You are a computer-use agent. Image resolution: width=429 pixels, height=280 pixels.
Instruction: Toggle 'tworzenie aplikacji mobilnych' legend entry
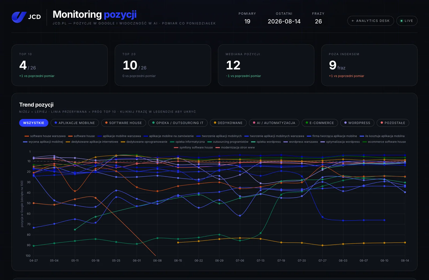[x=219, y=136]
